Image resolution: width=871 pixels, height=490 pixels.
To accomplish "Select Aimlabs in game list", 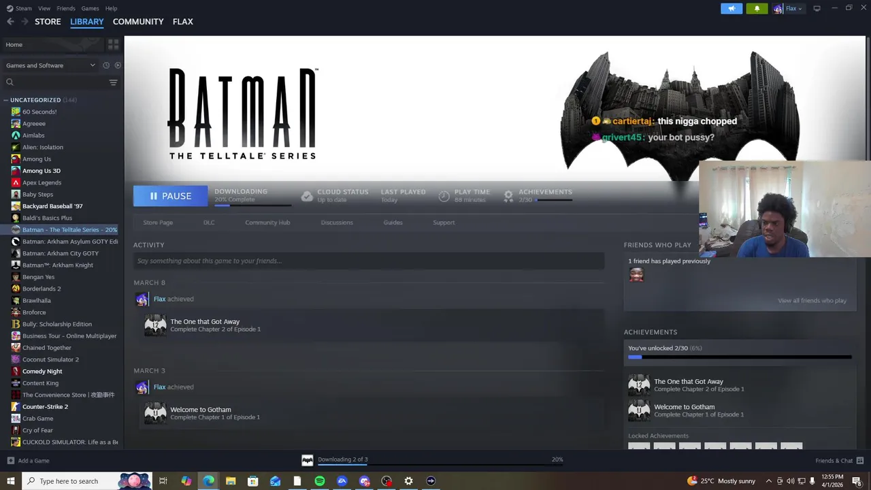I will 33,135.
